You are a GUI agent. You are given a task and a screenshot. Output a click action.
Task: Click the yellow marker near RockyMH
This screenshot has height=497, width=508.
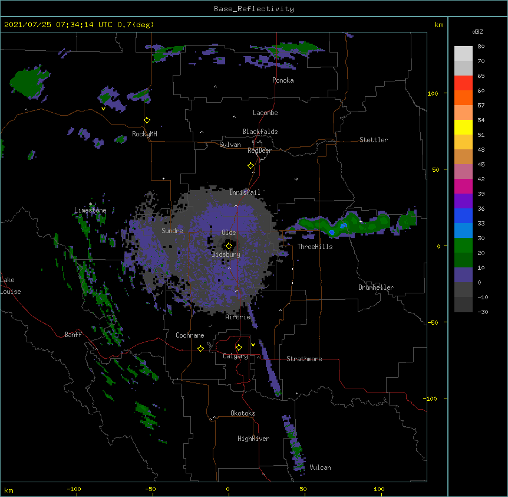click(147, 120)
